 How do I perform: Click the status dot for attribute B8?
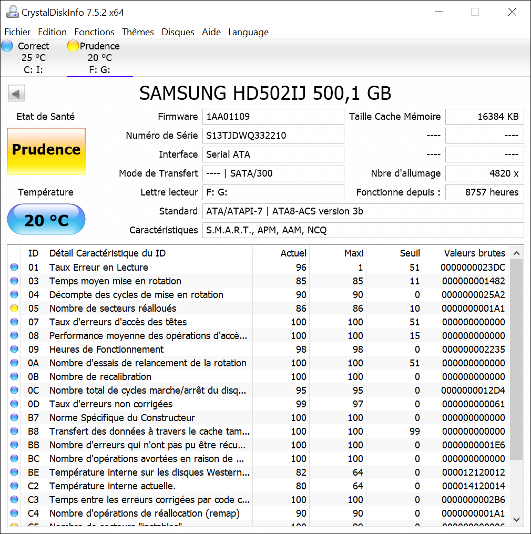pos(14,431)
